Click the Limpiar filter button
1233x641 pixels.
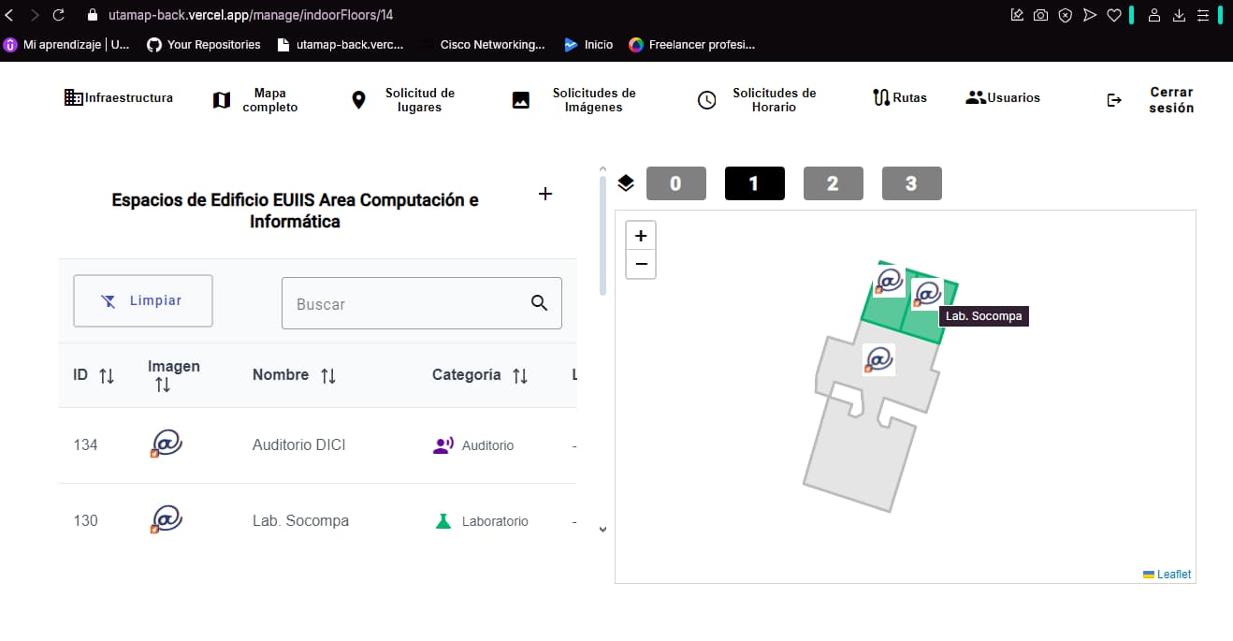coord(143,300)
